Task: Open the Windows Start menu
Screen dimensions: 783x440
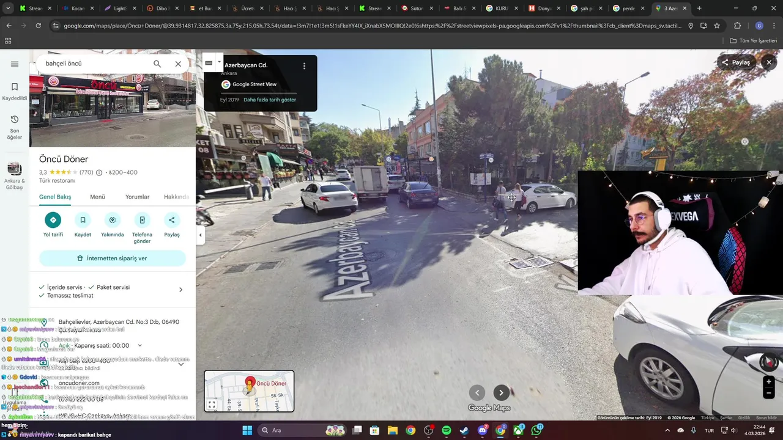Action: coord(247,430)
